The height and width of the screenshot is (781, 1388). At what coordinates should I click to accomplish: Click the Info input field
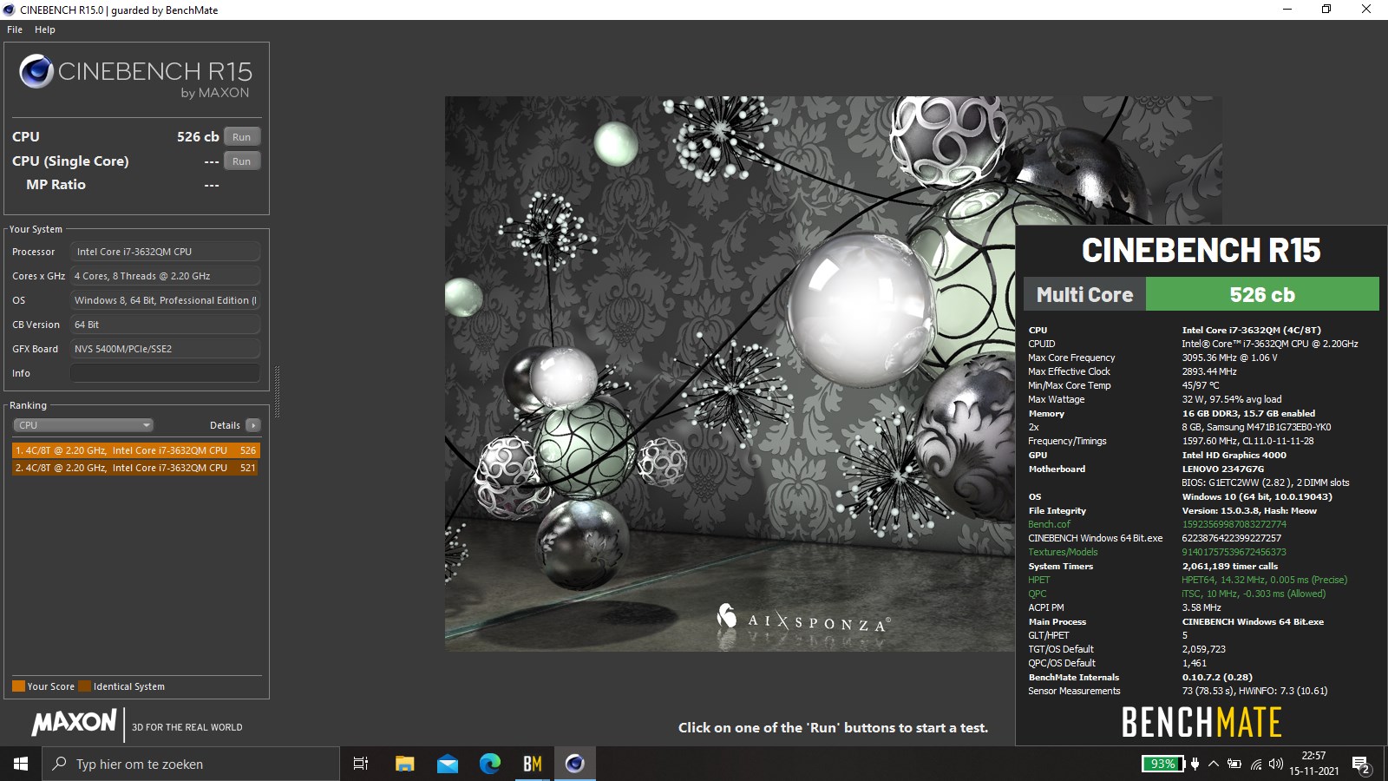(x=165, y=373)
